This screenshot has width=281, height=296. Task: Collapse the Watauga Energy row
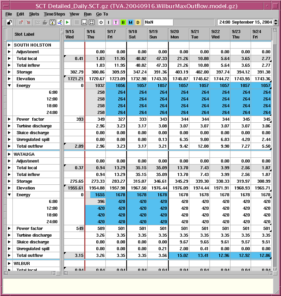point(9,195)
